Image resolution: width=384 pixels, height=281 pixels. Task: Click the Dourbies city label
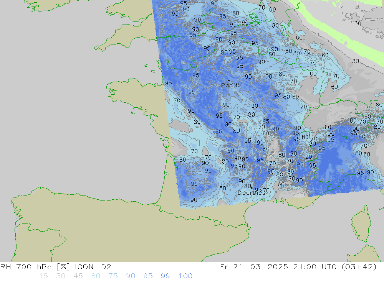(x=252, y=193)
